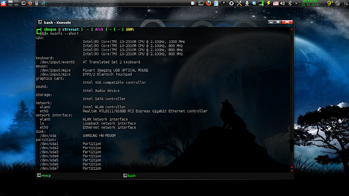Click the '/dev/input/event0' device path
The width and height of the screenshot is (349, 196).
pyautogui.click(x=57, y=62)
